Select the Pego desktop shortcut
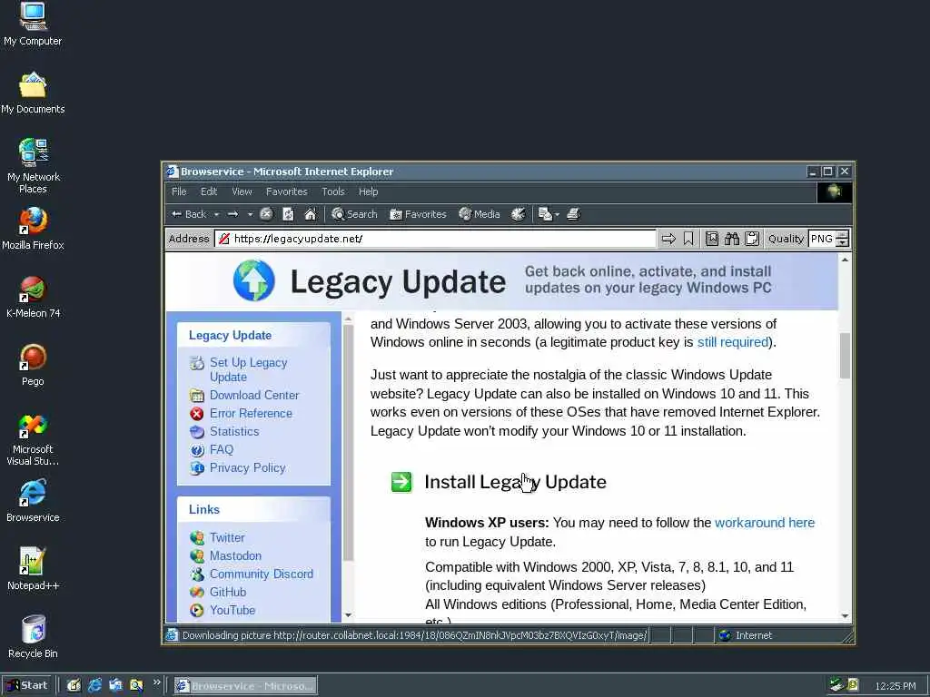Screen dimensions: 930x697 (33, 365)
